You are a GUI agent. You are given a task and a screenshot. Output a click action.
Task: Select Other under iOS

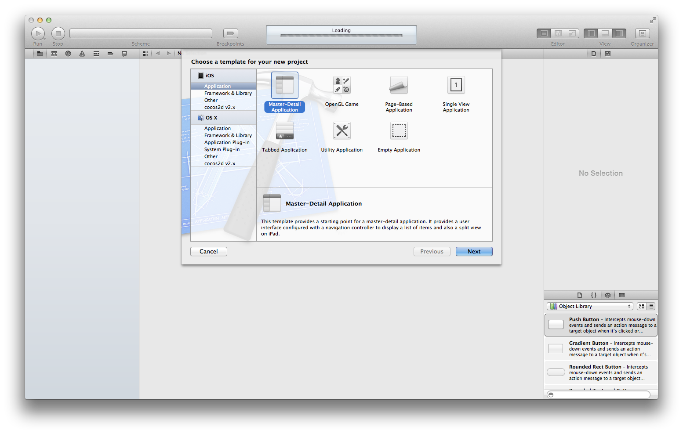coord(223,100)
